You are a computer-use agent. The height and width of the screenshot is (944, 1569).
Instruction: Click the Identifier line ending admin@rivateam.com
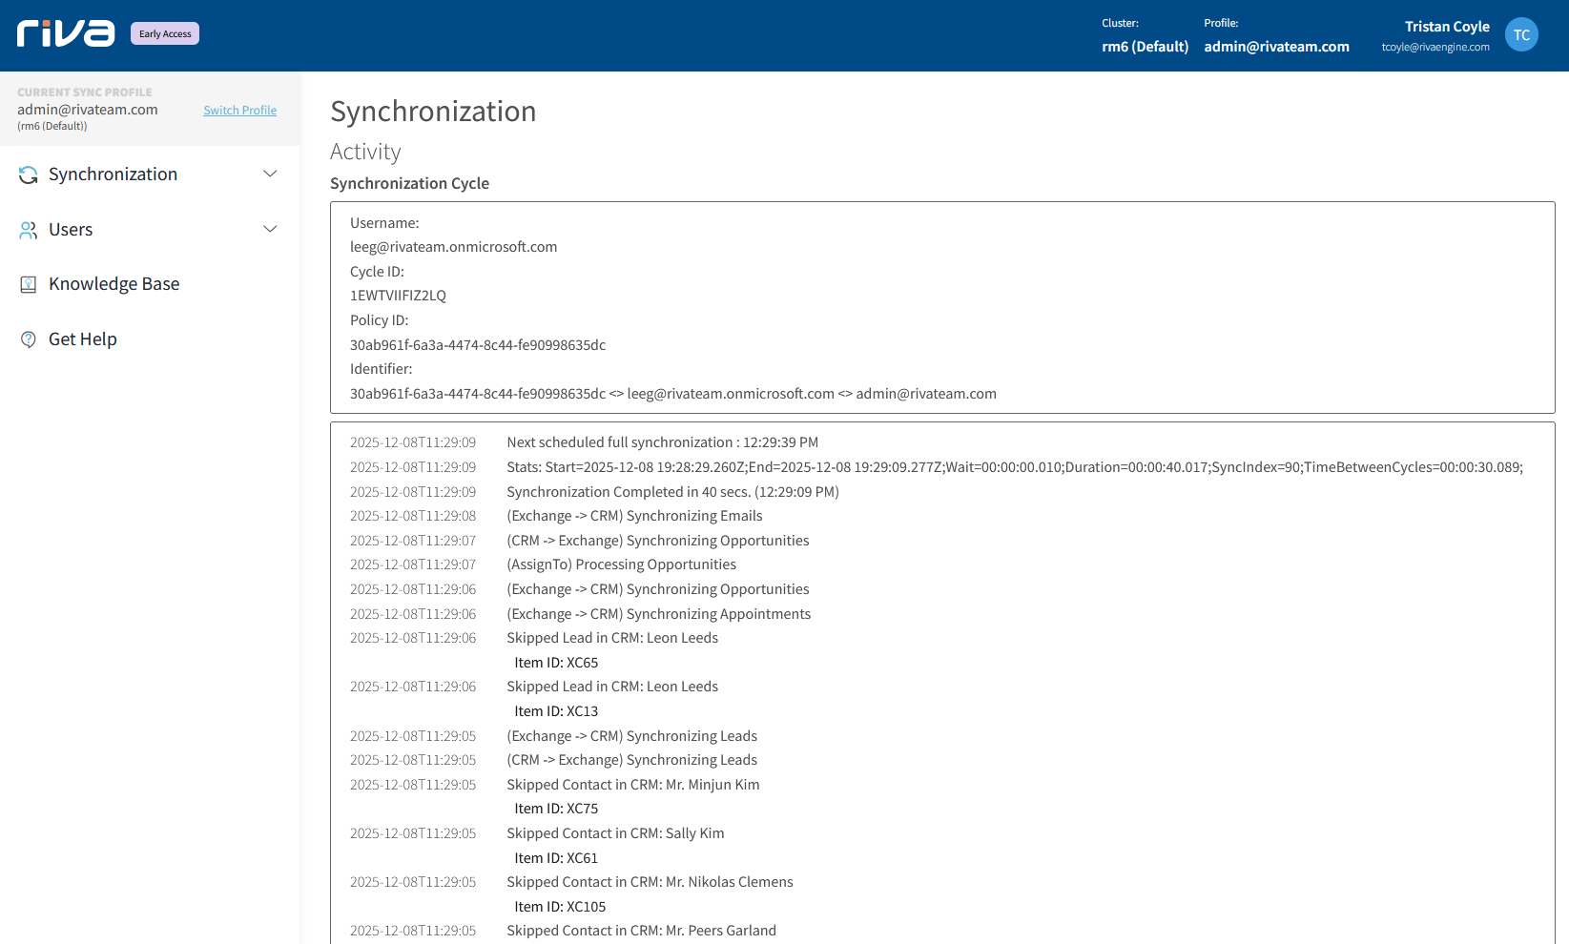(673, 394)
